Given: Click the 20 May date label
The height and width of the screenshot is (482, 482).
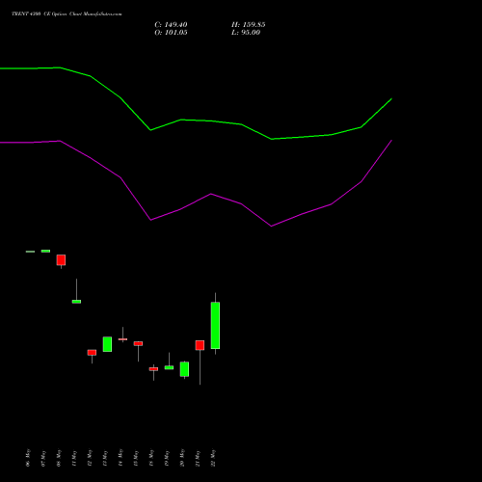Looking at the screenshot, I should (x=182, y=458).
